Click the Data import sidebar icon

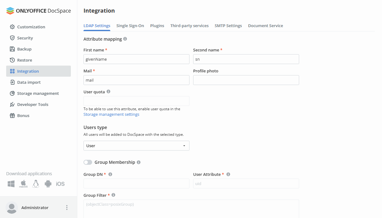click(x=12, y=82)
